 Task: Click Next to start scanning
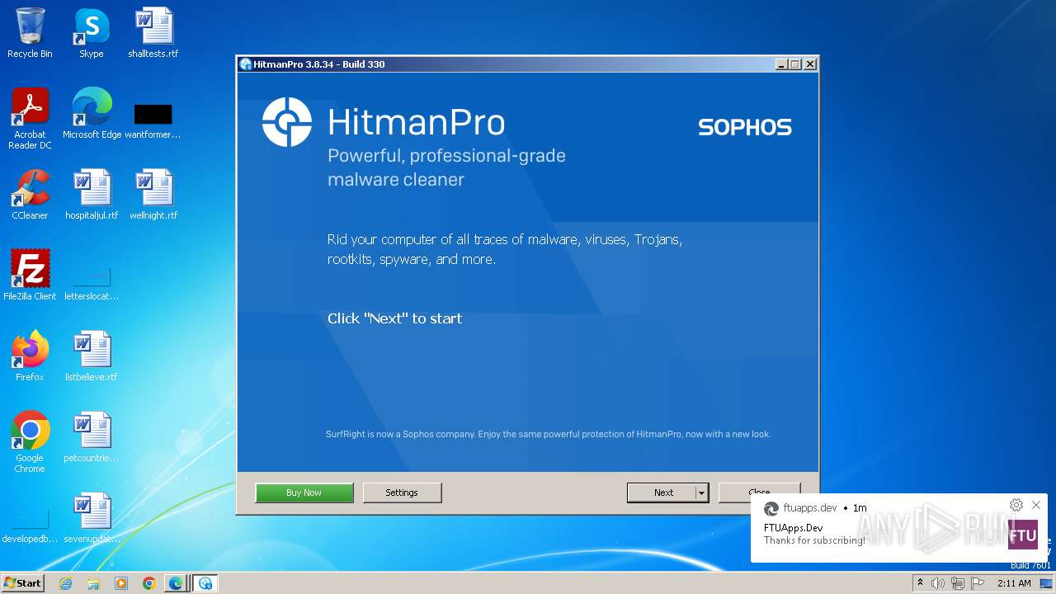click(x=662, y=493)
